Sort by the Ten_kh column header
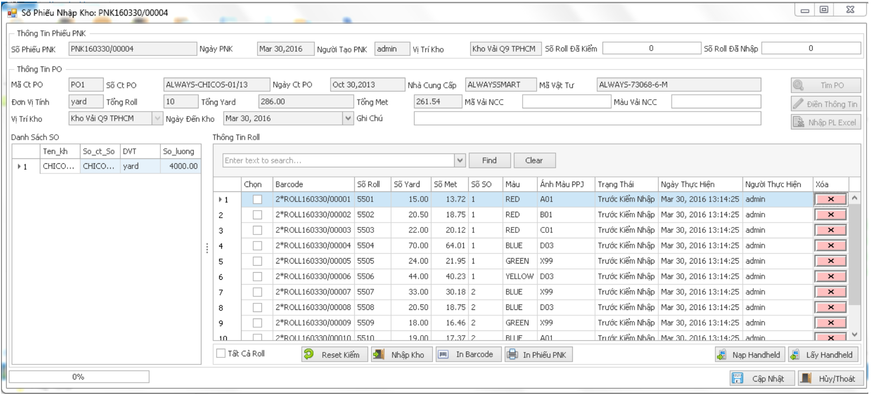 point(60,151)
